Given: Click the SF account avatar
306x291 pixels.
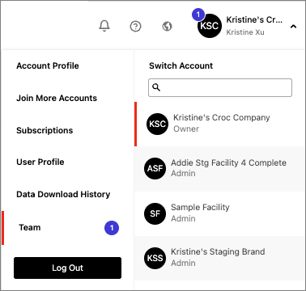Looking at the screenshot, I should point(155,213).
